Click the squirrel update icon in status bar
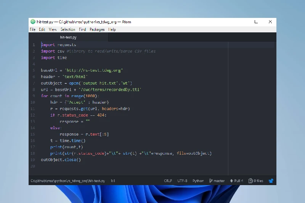Viewport: 305px width, 203px height. [x=271, y=181]
